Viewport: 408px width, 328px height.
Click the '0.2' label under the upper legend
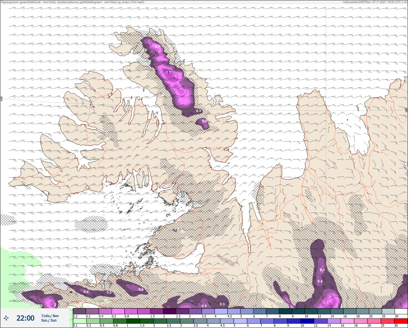pos(75,316)
